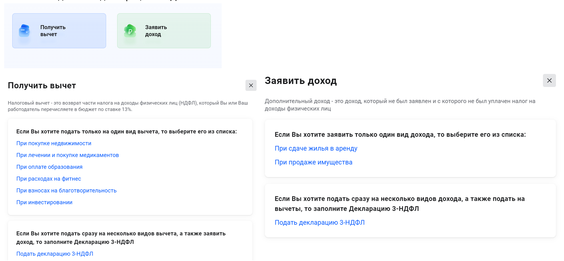Choose the При инвестировании deduction
The width and height of the screenshot is (564, 261).
44,202
